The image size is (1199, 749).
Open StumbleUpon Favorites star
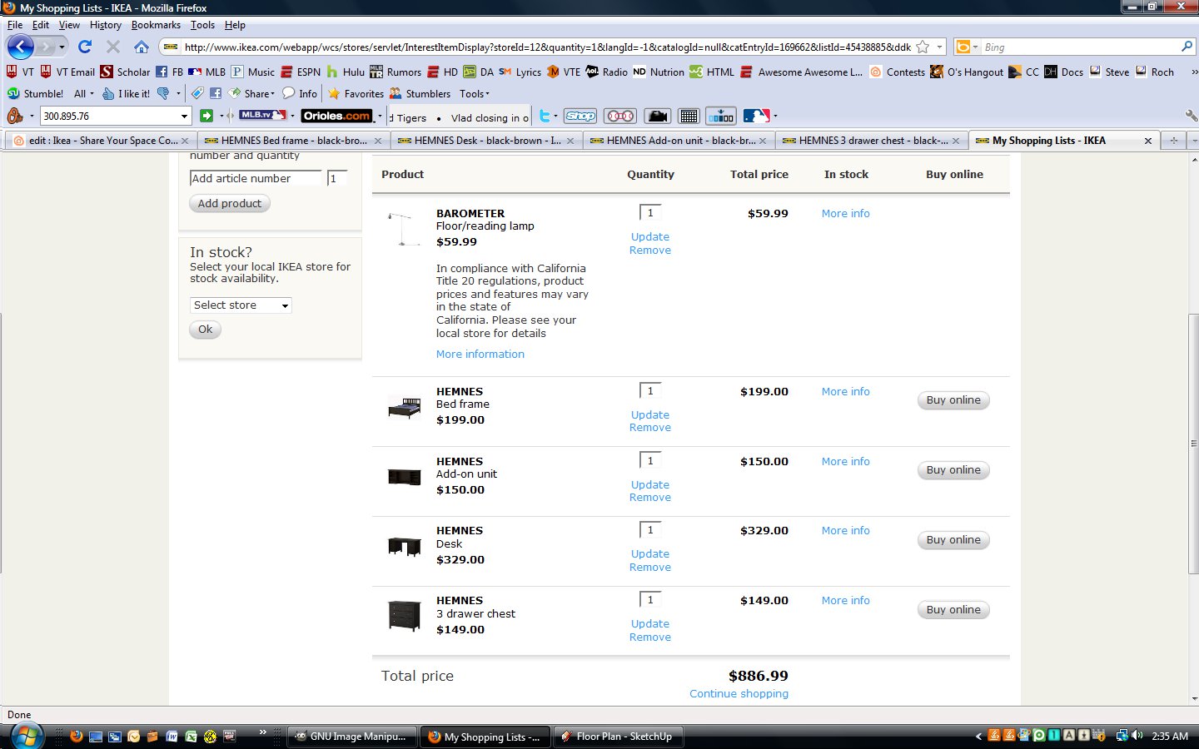click(x=356, y=93)
